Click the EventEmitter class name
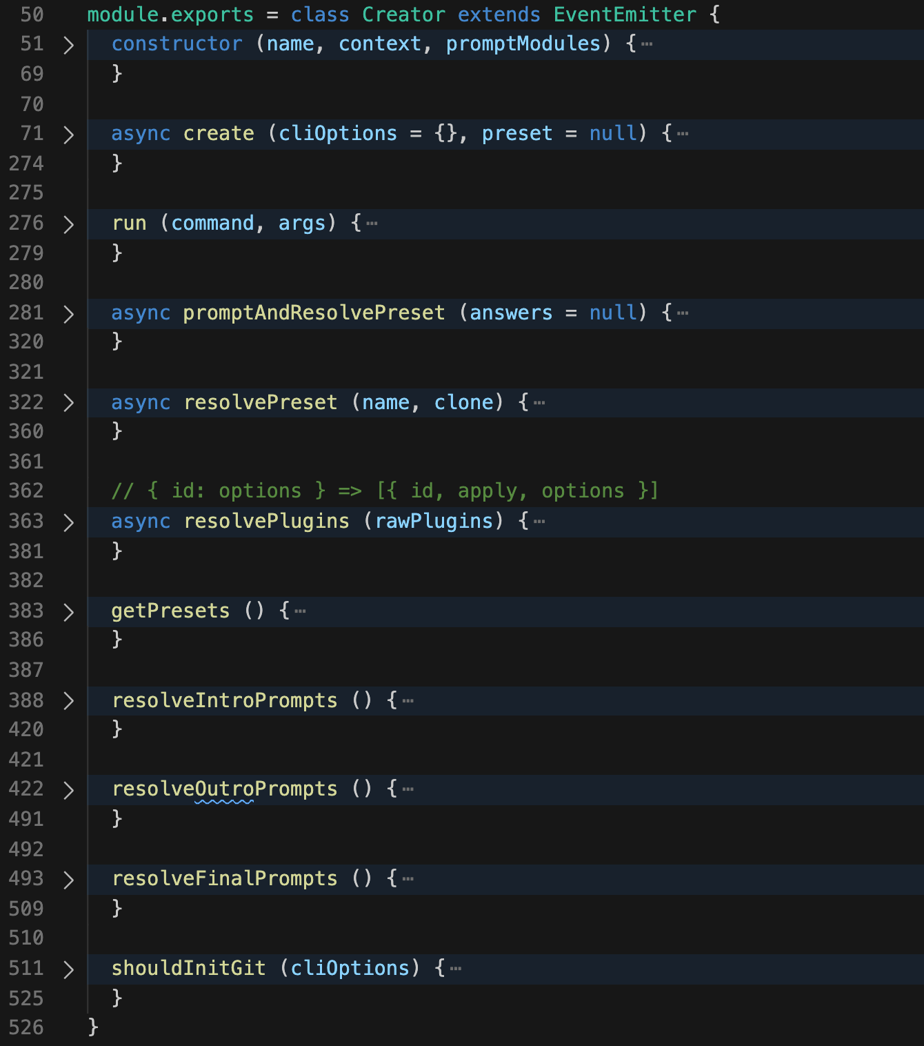The width and height of the screenshot is (924, 1046). tap(625, 14)
